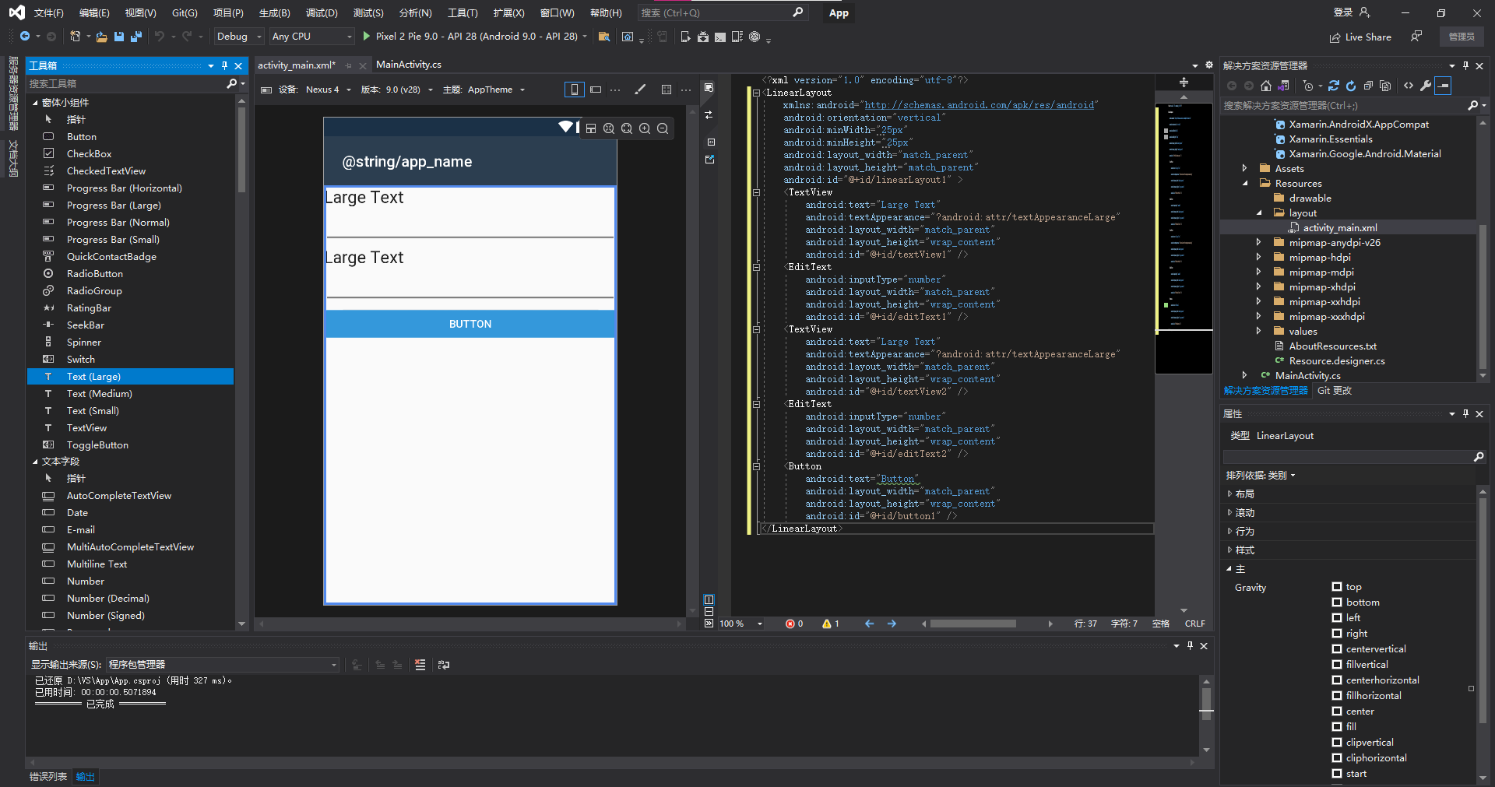This screenshot has height=787, width=1495.
Task: Enable the fillhorizontal gravity checkbox
Action: click(1337, 695)
